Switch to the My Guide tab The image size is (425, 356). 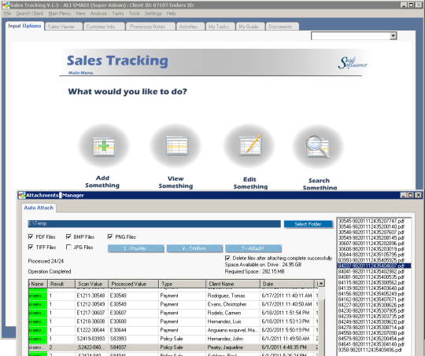click(x=250, y=27)
